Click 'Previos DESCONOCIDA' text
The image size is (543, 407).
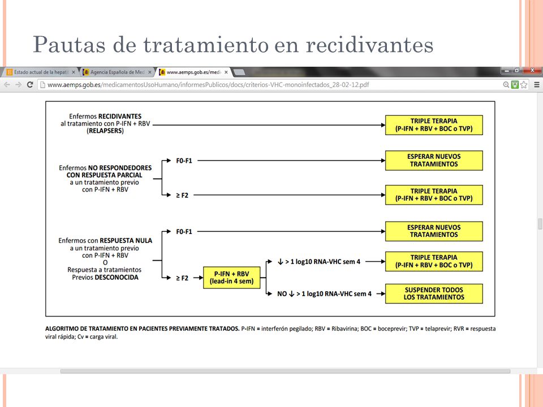[x=105, y=277]
